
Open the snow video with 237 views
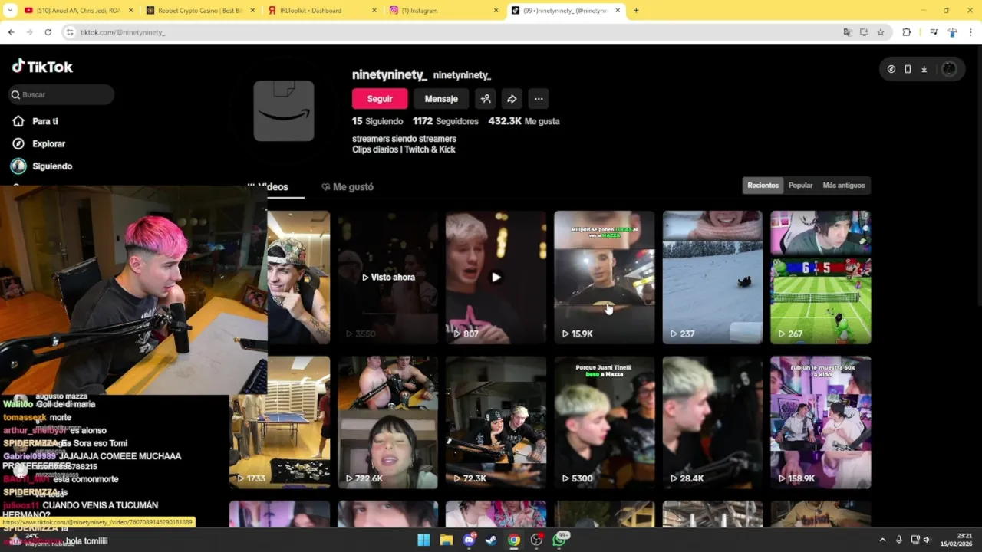[713, 278]
